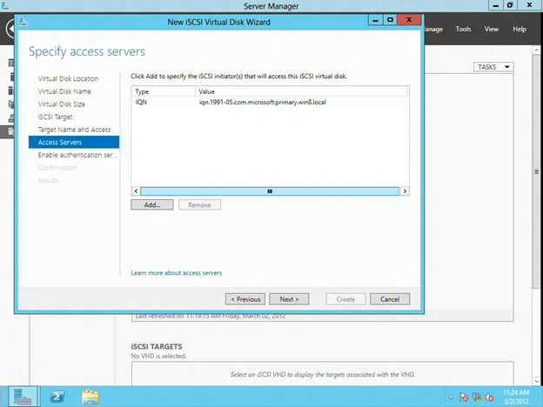Click the Add... button
Screen dimensions: 543x407
coord(152,204)
